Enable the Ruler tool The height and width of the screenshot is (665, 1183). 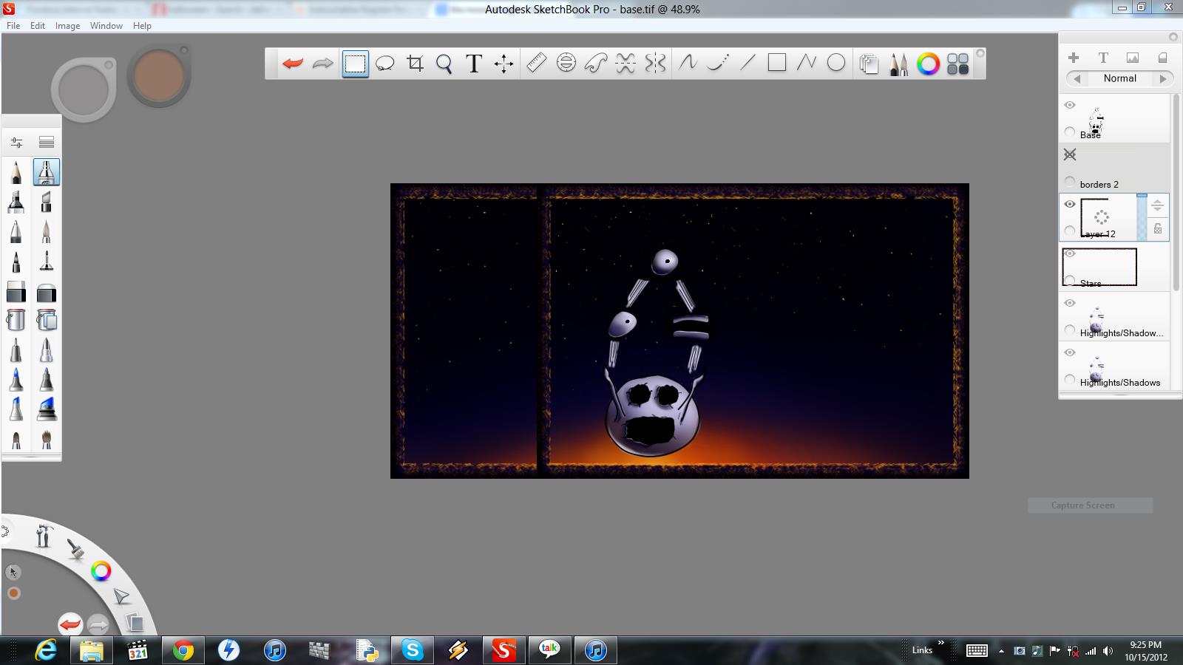click(536, 64)
